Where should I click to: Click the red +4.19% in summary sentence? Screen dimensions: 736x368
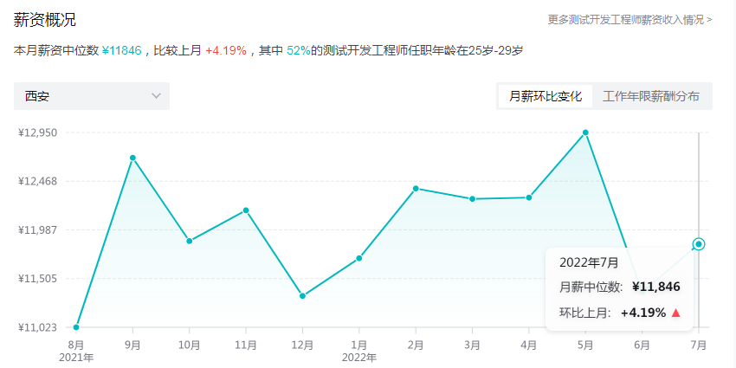(x=226, y=51)
